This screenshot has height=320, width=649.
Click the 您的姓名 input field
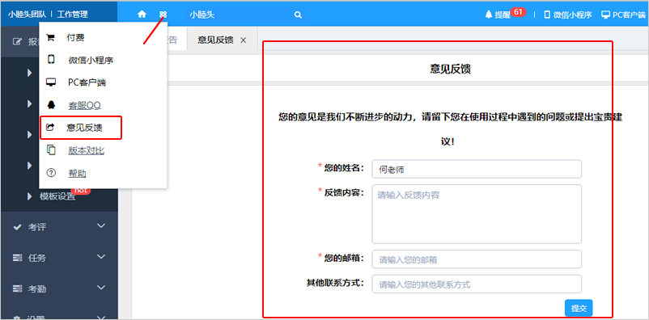[x=477, y=169]
